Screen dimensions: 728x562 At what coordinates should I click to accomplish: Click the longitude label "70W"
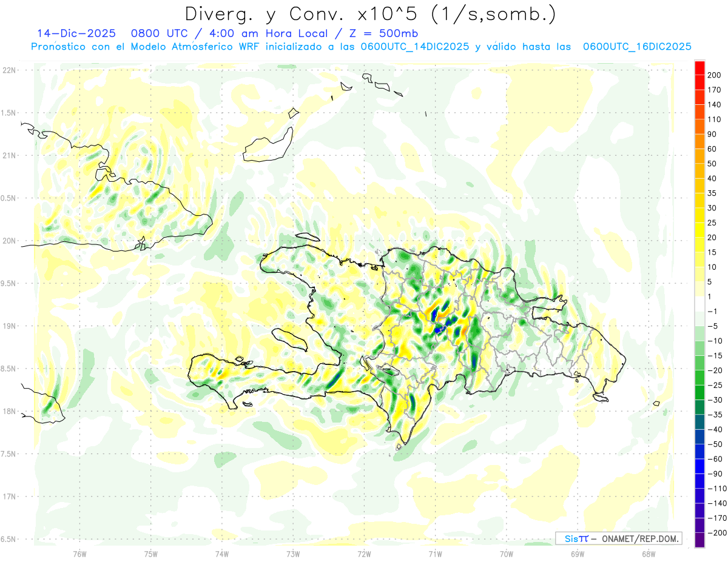coord(506,554)
